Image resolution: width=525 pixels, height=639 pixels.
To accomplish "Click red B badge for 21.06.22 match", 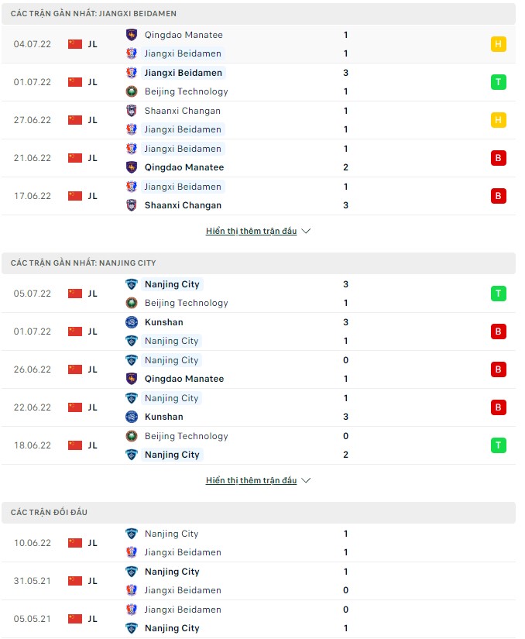I will tap(499, 158).
